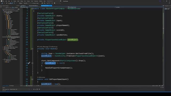This screenshot has height=96, width=171.
Task: Open the Window menu
Action: coord(41,1)
